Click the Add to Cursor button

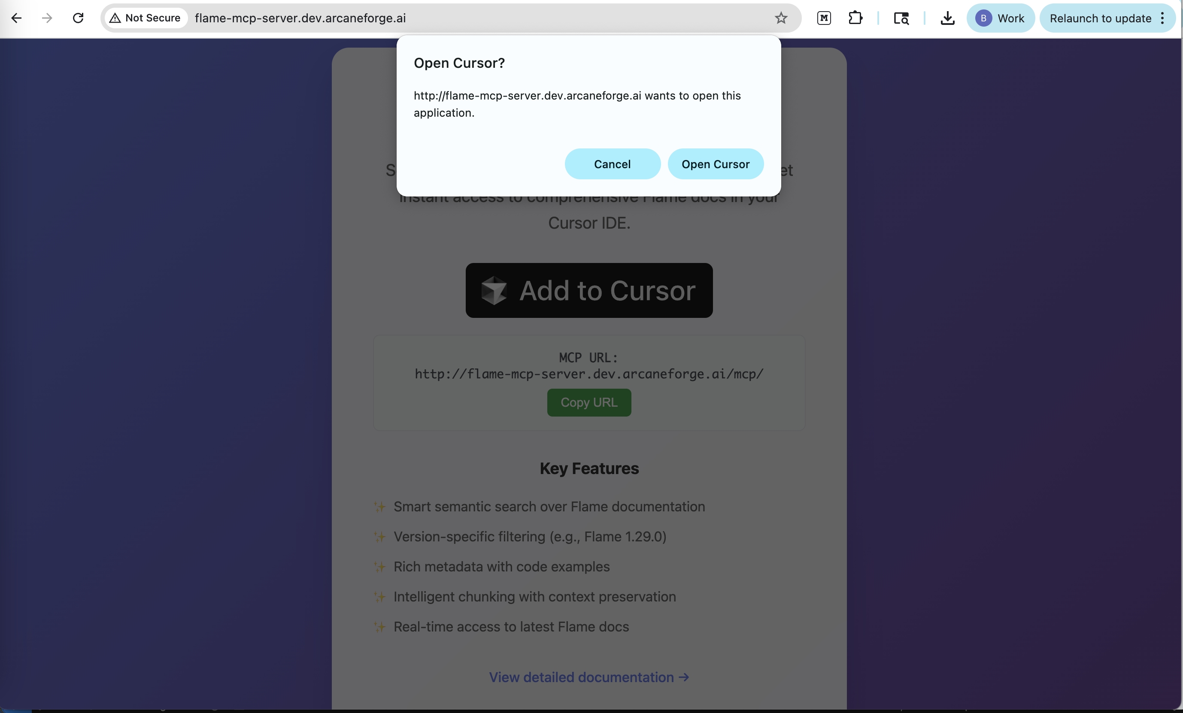(588, 291)
